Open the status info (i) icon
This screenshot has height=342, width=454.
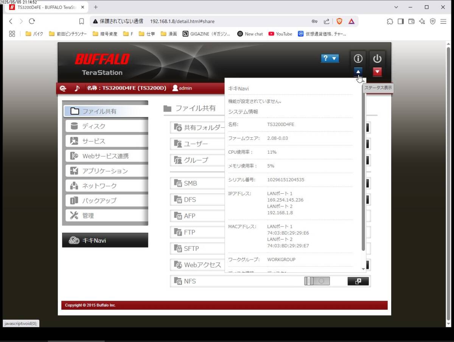[358, 59]
